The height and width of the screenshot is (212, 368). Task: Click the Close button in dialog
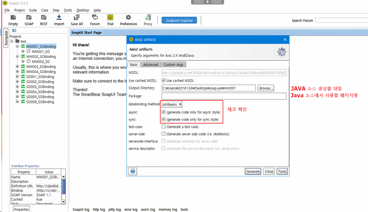pyautogui.click(x=269, y=171)
